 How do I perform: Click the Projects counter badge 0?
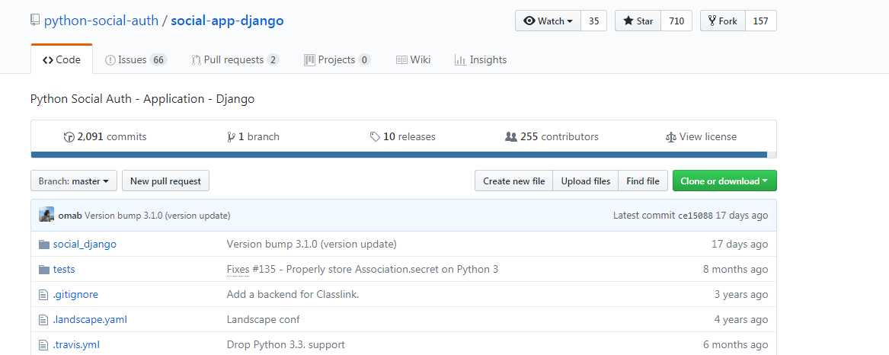[364, 59]
